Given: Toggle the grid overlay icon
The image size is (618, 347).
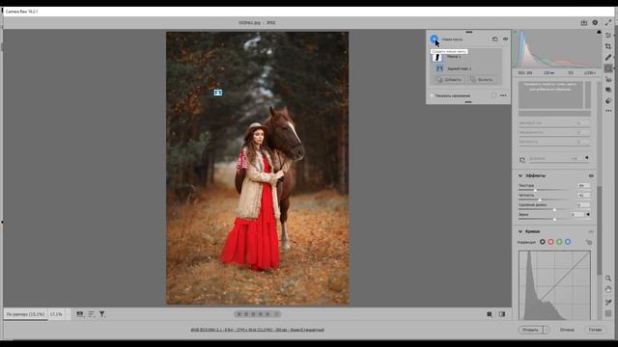Looking at the screenshot, I should click(608, 313).
